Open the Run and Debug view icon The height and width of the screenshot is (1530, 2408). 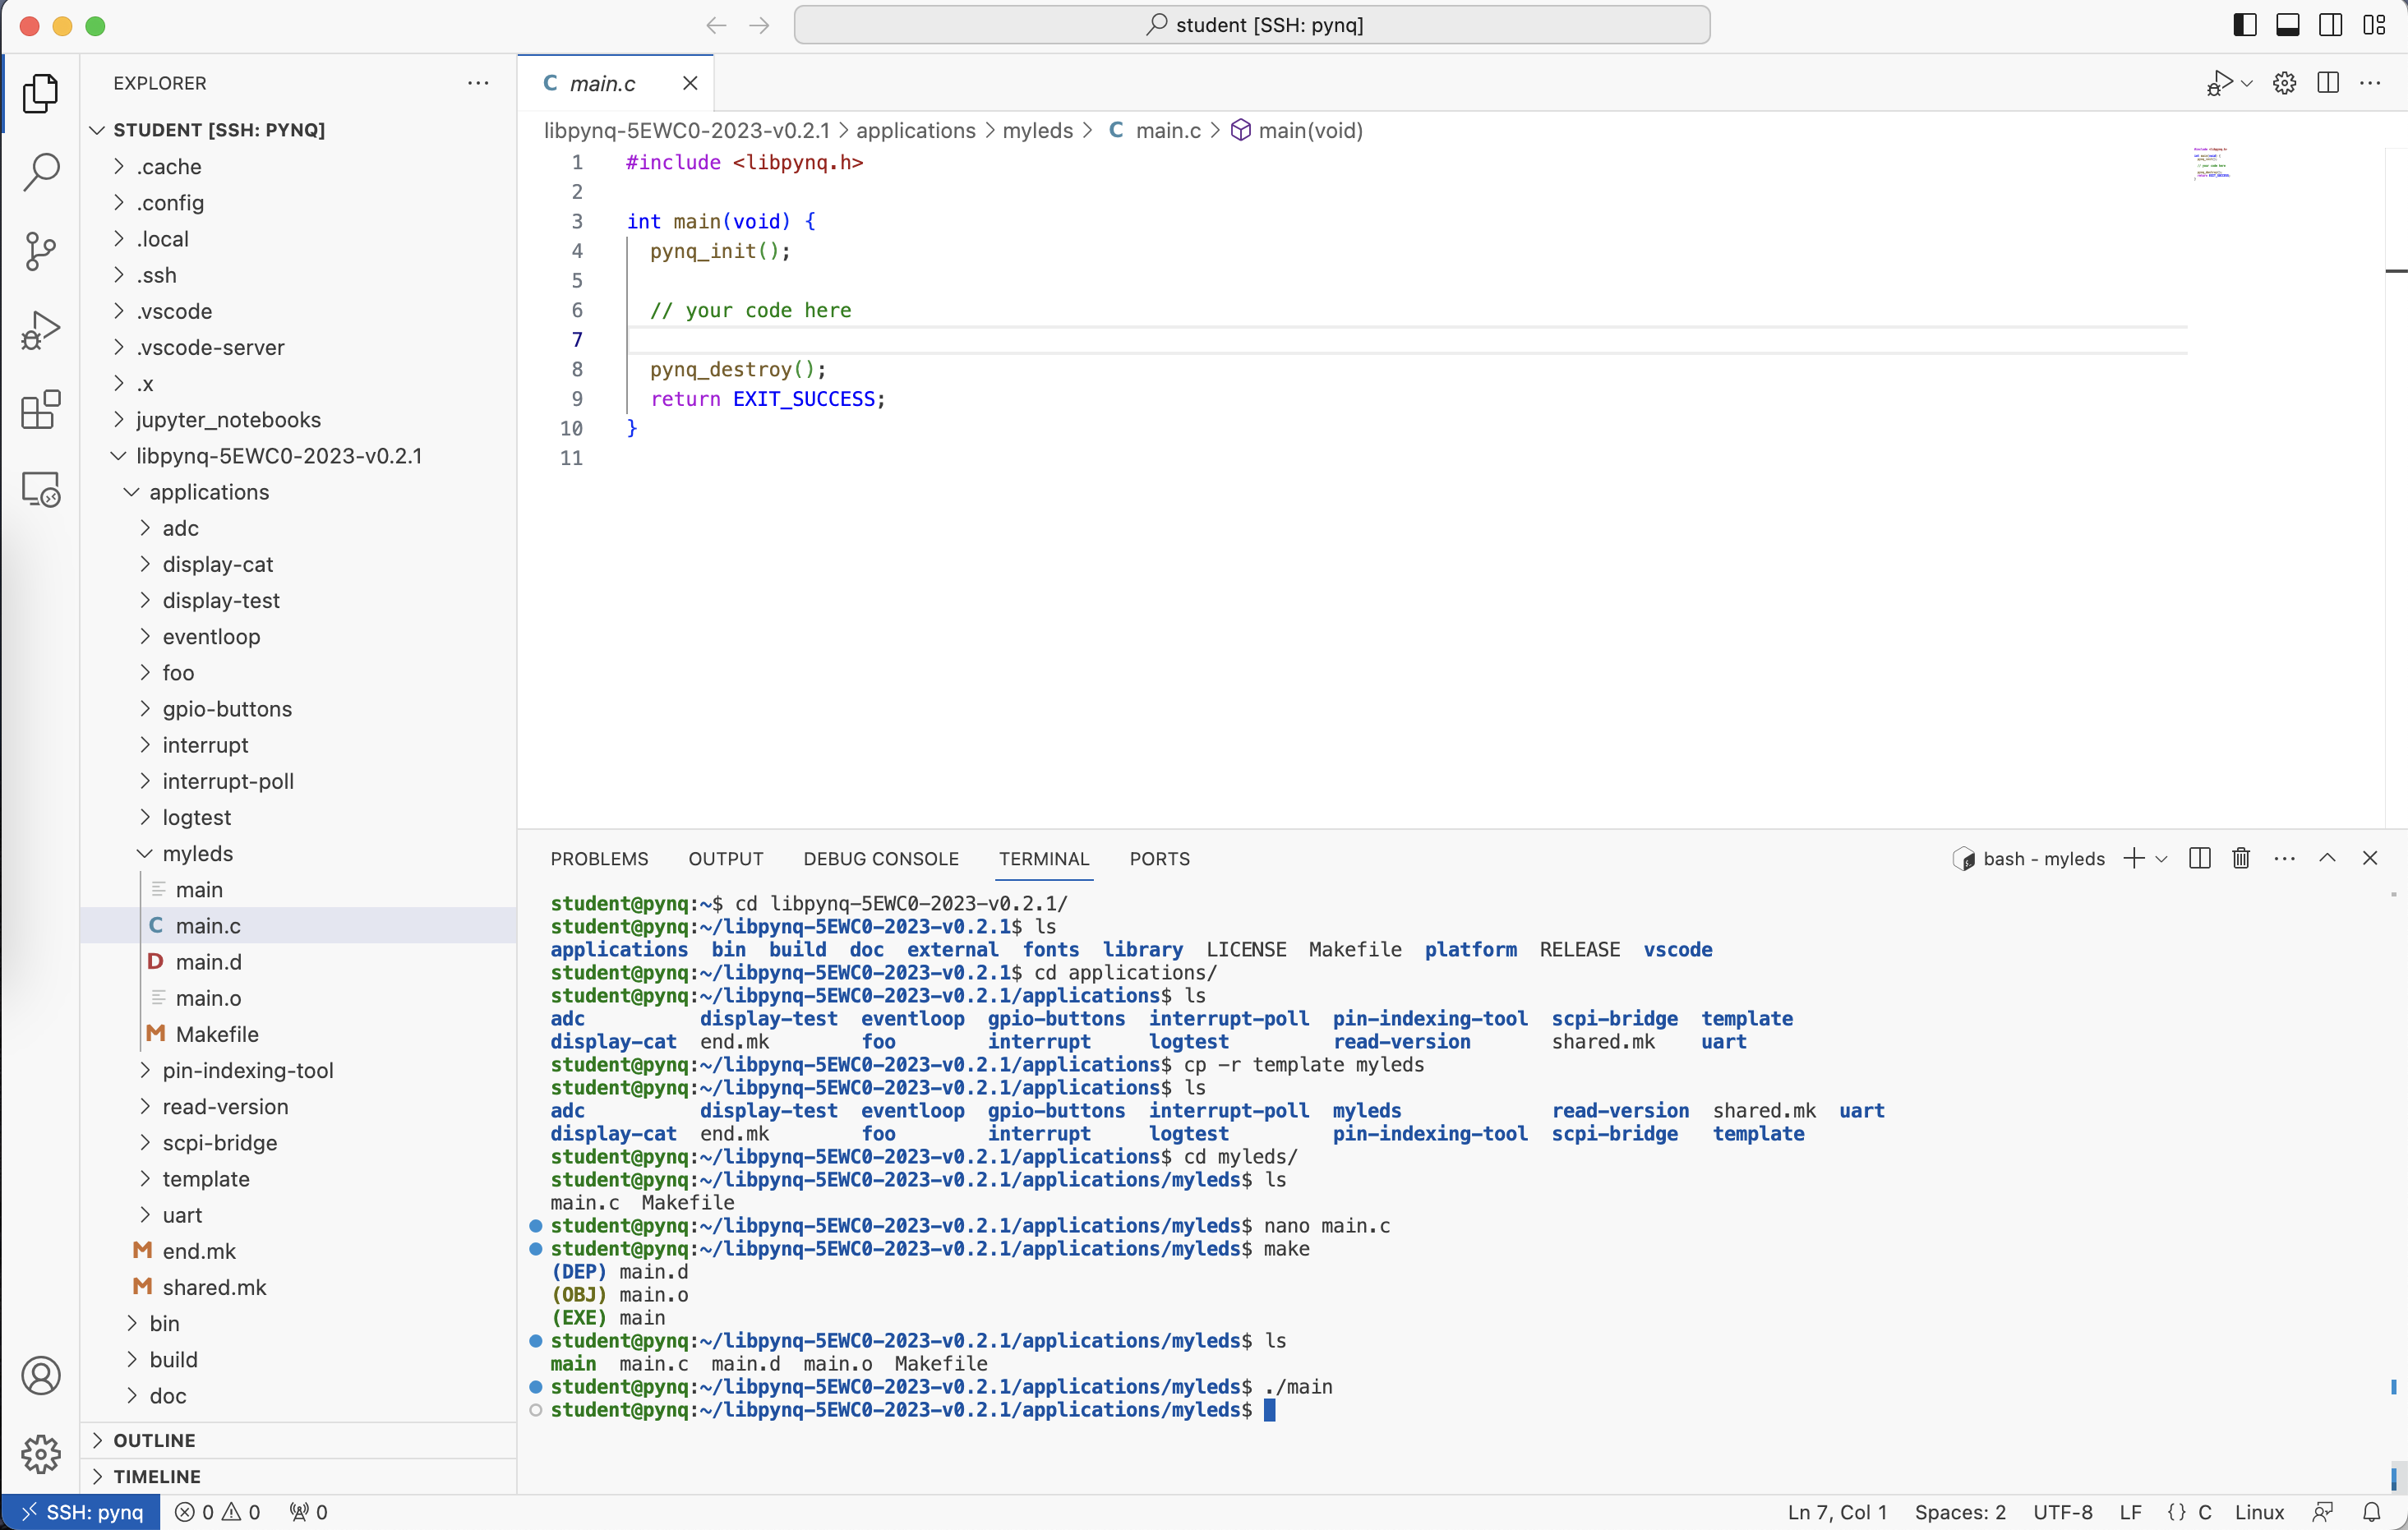pyautogui.click(x=40, y=330)
